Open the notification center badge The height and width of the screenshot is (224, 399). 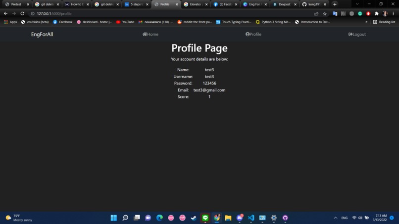click(392, 218)
